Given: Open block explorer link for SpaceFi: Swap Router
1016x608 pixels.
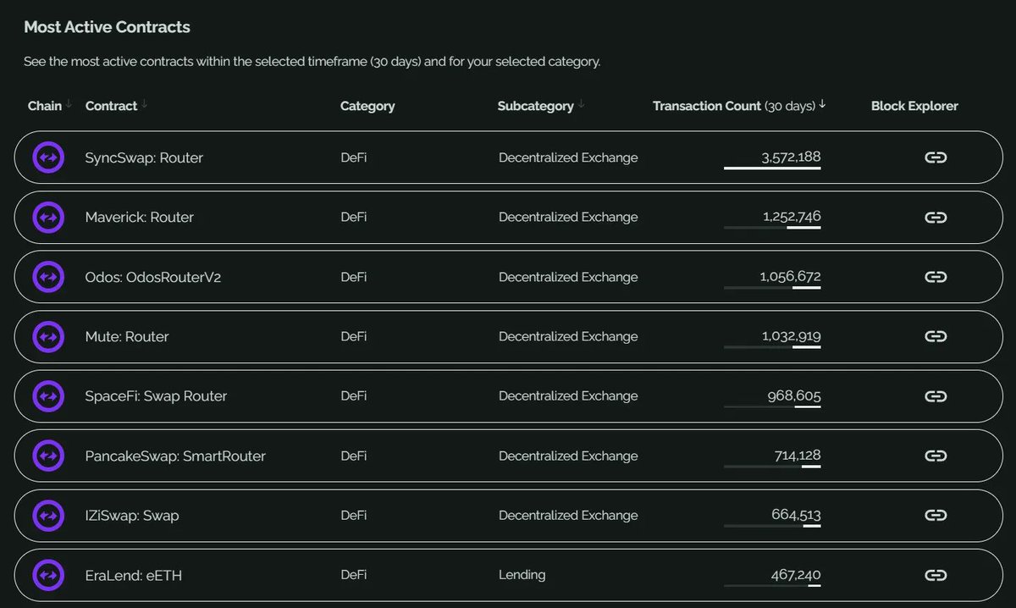Looking at the screenshot, I should (x=935, y=396).
